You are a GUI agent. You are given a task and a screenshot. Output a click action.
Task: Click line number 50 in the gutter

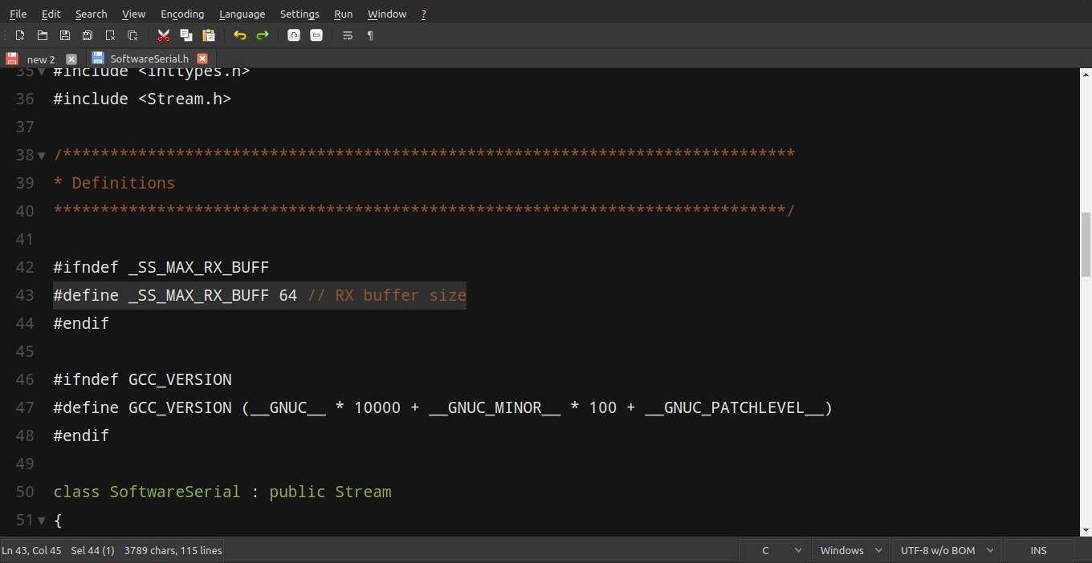click(25, 492)
